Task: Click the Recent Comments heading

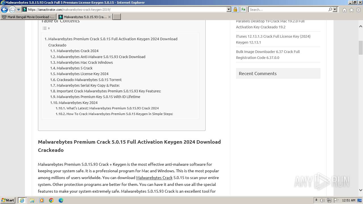Action: click(x=258, y=73)
